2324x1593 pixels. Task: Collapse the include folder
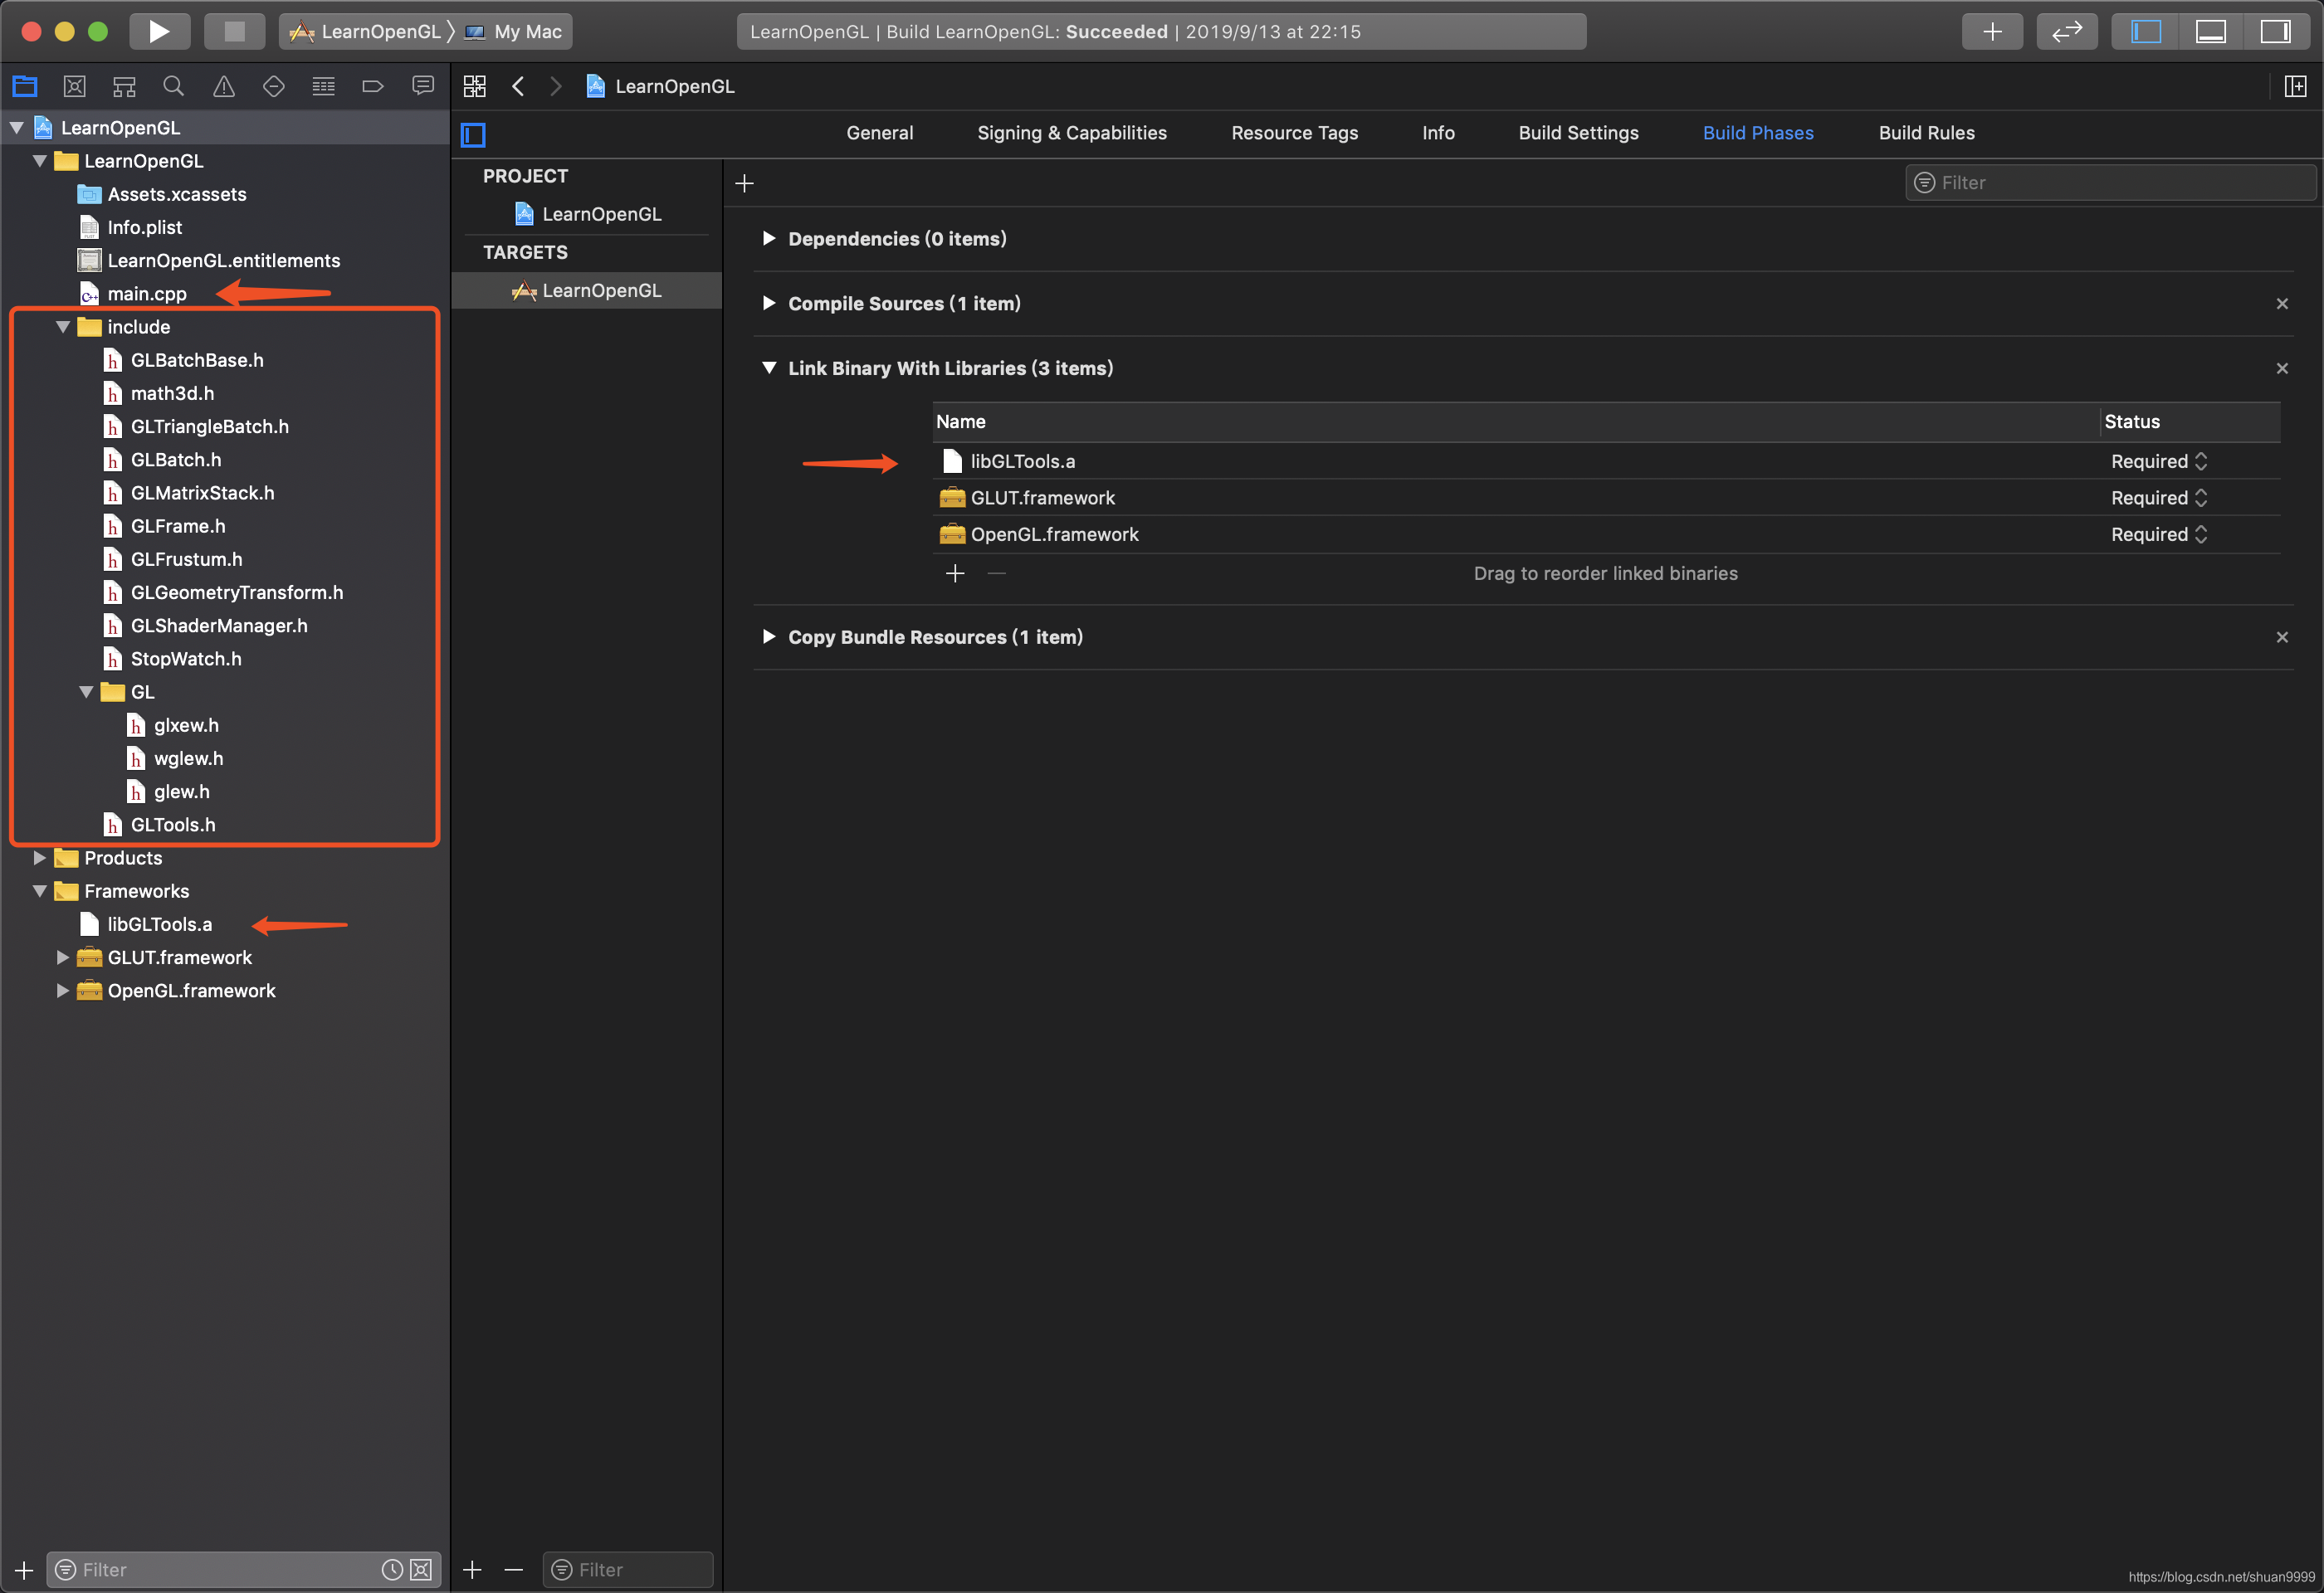[x=63, y=327]
